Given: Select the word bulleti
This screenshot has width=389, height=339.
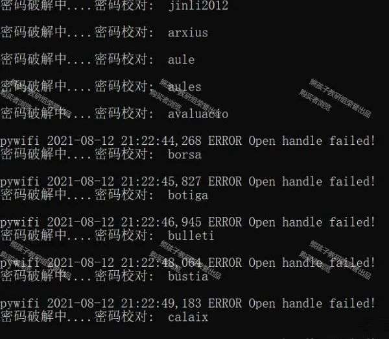Looking at the screenshot, I should coord(191,236).
